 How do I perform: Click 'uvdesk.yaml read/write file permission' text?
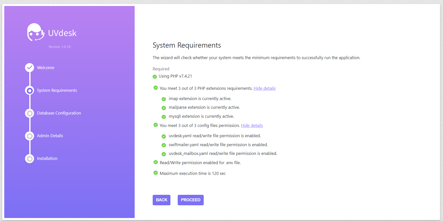pyautogui.click(x=214, y=136)
